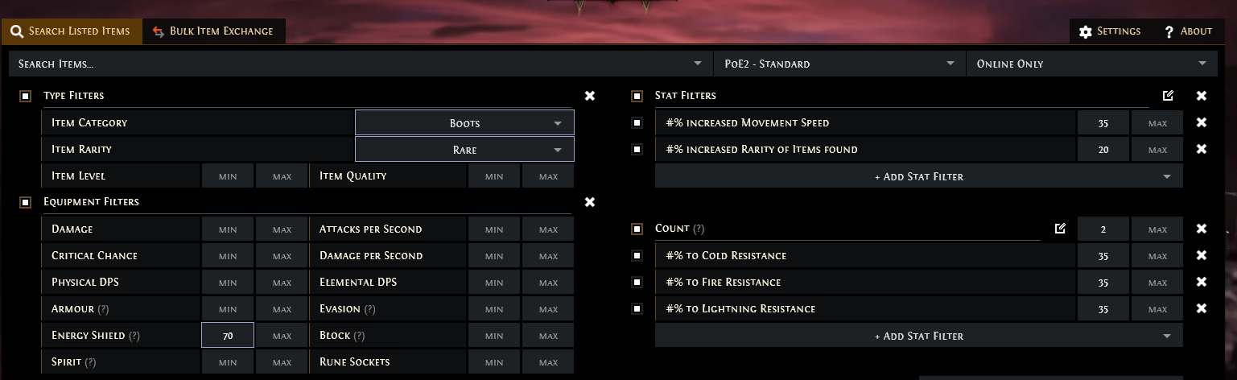This screenshot has height=380, width=1237.
Task: Switch to Bulk Item Exchange tab
Action: pyautogui.click(x=213, y=31)
